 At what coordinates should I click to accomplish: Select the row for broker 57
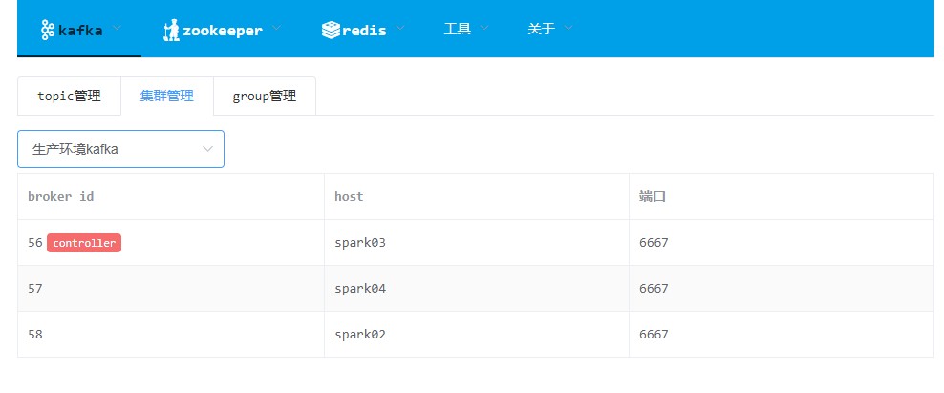coord(476,289)
